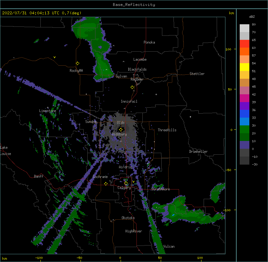Click the yellow v marker northwest of RockyMH
The height and width of the screenshot is (262, 268).
tap(54, 57)
